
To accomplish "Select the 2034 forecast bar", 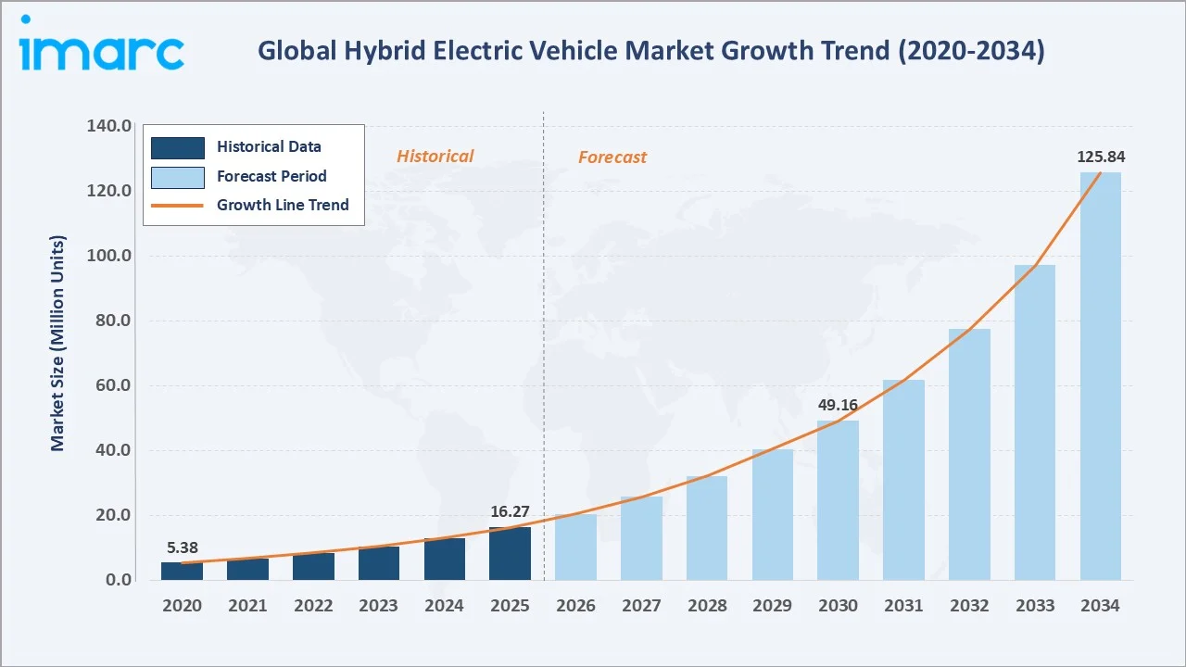I will click(1101, 376).
